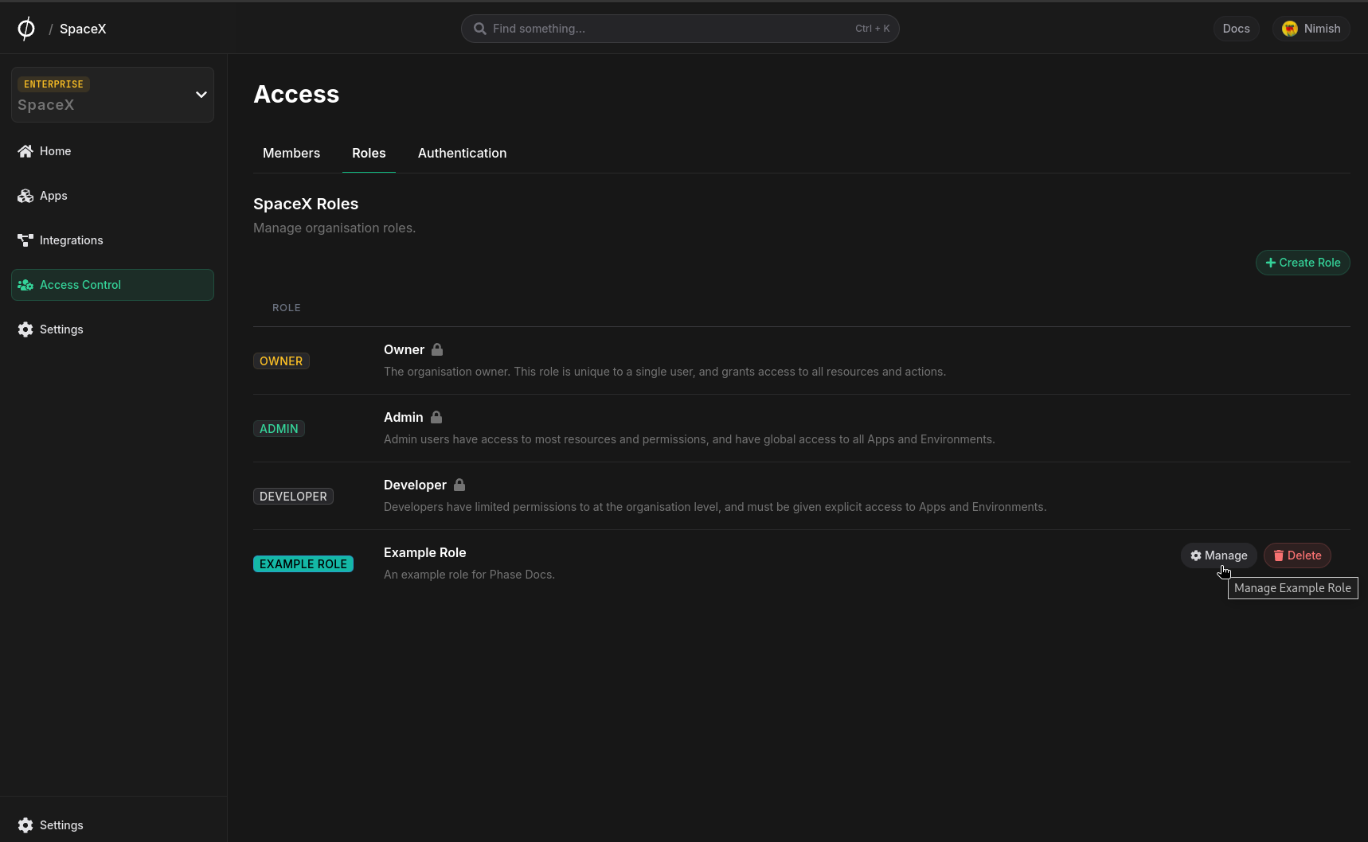The height and width of the screenshot is (842, 1368).
Task: Switch to the Authentication tab
Action: coord(462,153)
